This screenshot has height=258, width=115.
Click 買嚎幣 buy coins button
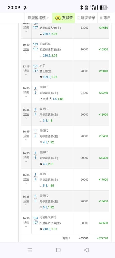tap(64, 18)
